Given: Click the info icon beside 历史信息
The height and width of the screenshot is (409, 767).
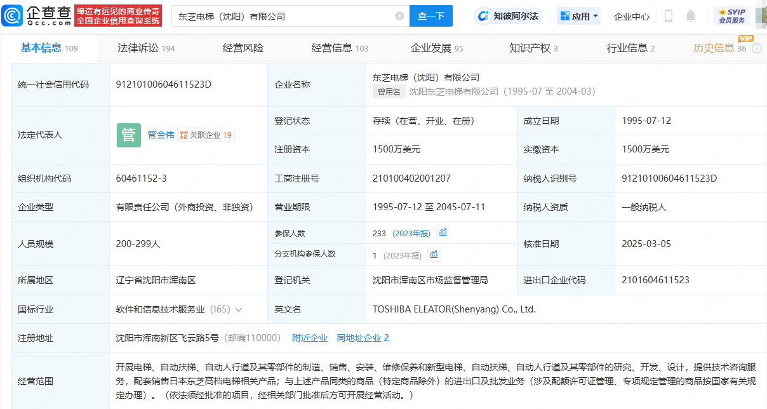Looking at the screenshot, I should click(x=756, y=48).
